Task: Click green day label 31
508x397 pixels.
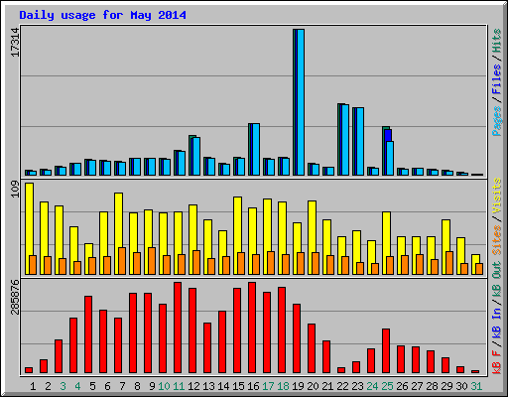Action: point(476,386)
